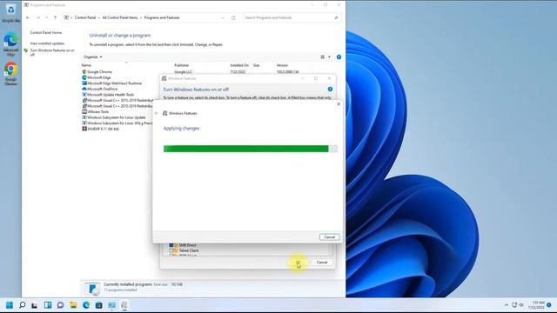The width and height of the screenshot is (557, 313).
Task: Open Recycle Bin on the desktop
Action: 10,11
